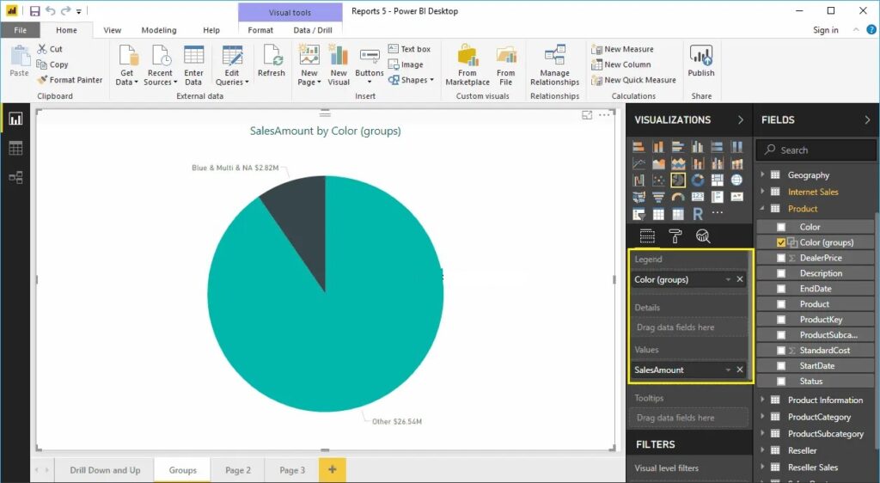Open More options ellipsis on the visual
This screenshot has height=483, width=880.
coord(604,115)
